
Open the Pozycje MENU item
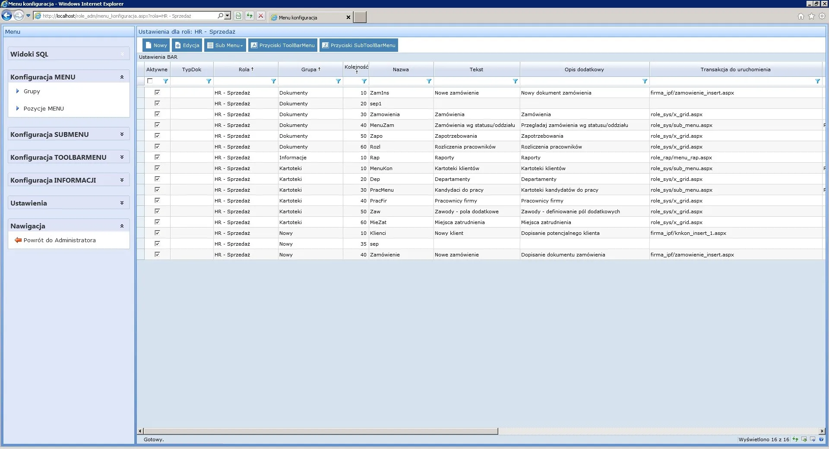[43, 108]
